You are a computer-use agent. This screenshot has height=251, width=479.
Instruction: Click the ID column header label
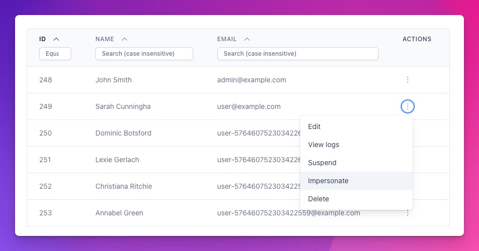pos(43,39)
